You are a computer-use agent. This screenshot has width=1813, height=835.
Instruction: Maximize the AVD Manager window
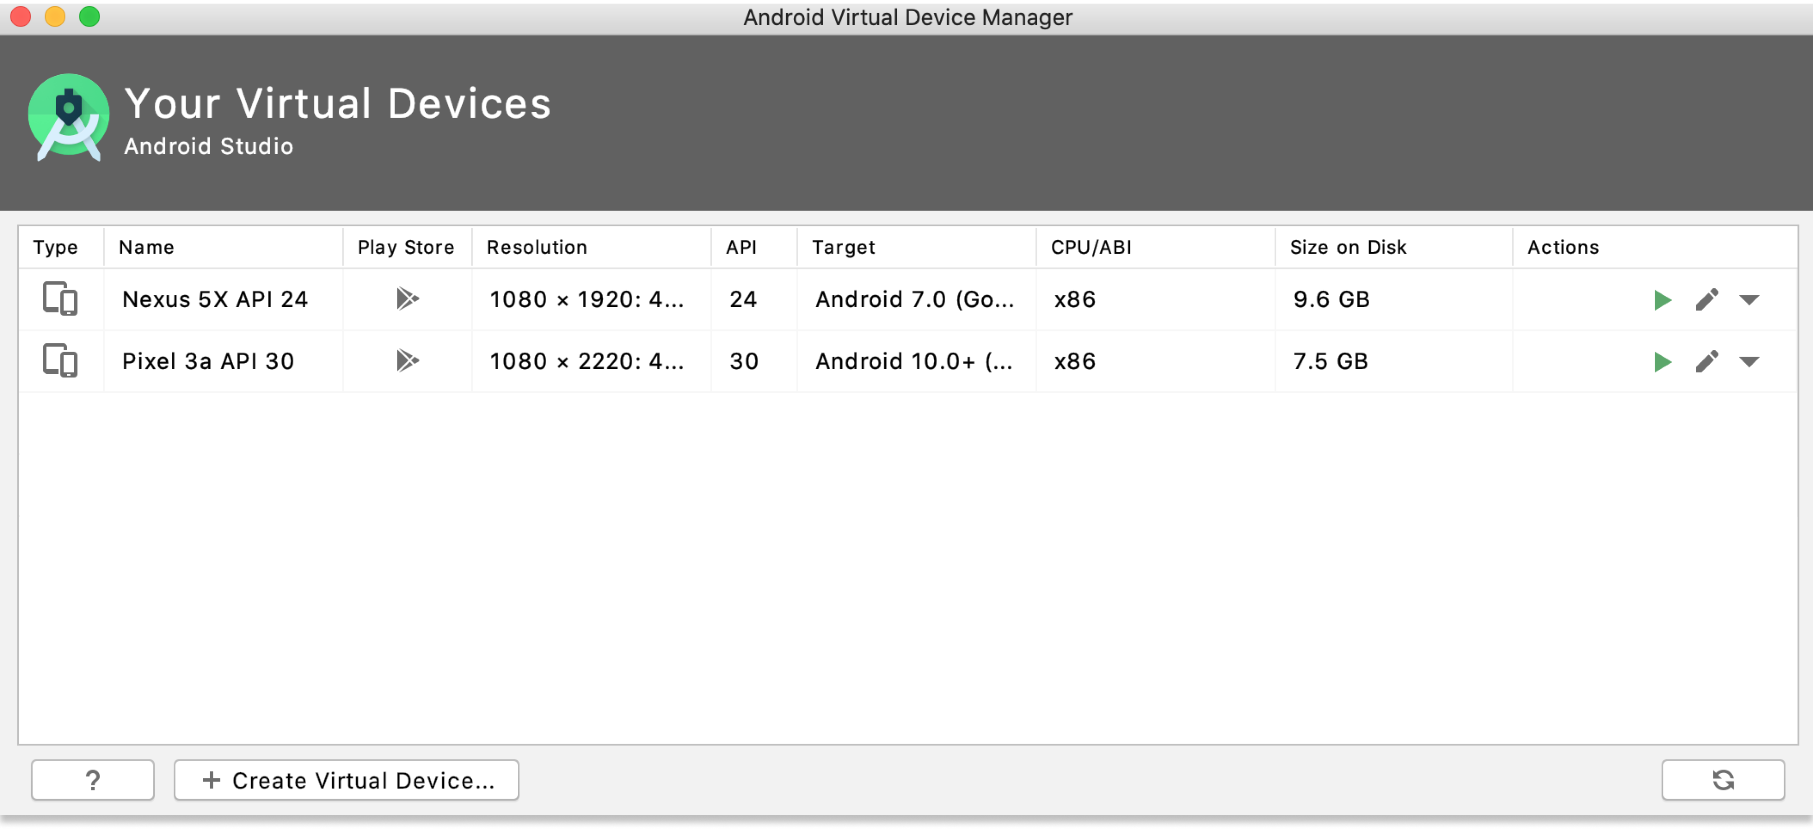pyautogui.click(x=89, y=16)
